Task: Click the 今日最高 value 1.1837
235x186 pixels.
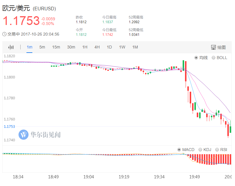Action: (x=108, y=22)
